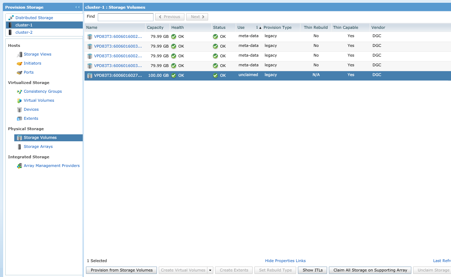Collapse the Provision Storage panel
The image size is (451, 277).
pos(77,7)
